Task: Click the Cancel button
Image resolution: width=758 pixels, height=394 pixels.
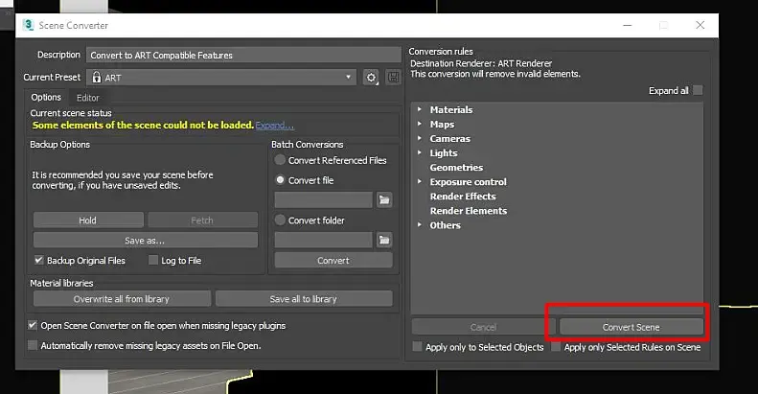Action: 483,327
